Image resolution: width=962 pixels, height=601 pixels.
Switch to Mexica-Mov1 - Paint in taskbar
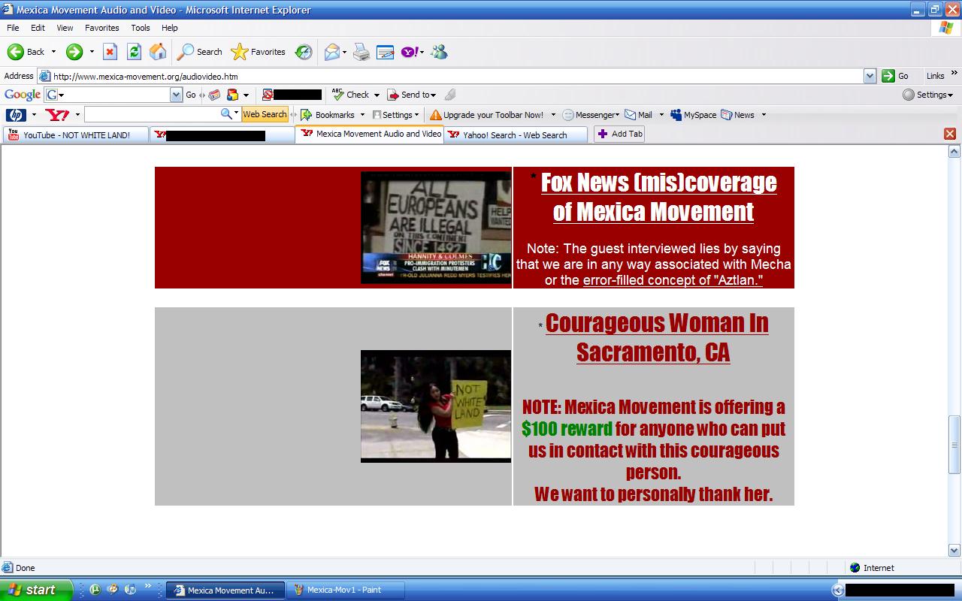point(346,590)
